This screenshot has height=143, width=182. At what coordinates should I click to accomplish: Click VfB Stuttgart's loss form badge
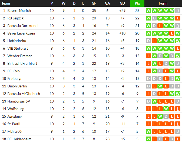(178, 49)
